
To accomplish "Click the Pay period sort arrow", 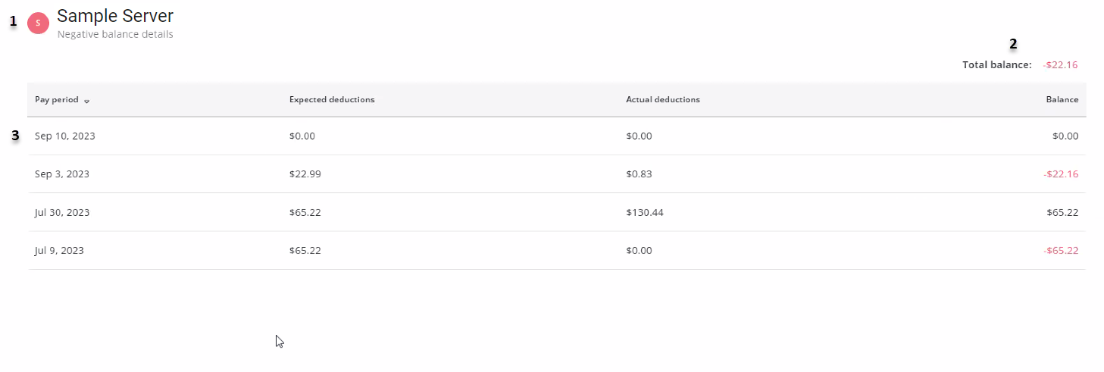I will click(87, 101).
